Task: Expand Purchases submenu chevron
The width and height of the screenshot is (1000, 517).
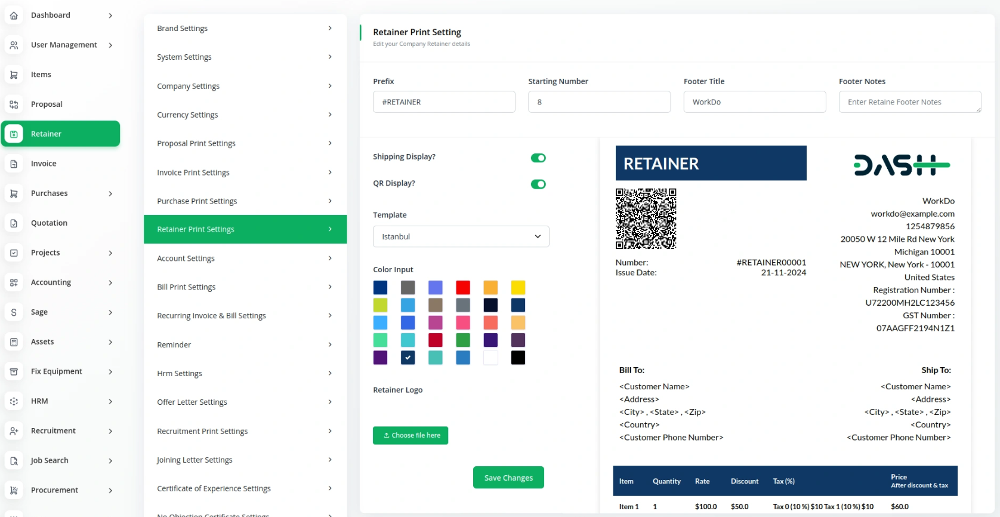Action: click(110, 193)
